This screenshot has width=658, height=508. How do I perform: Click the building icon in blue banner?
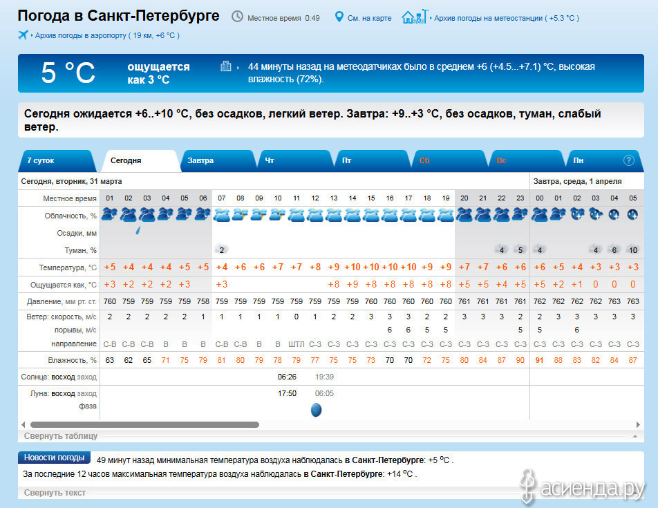pyautogui.click(x=225, y=66)
